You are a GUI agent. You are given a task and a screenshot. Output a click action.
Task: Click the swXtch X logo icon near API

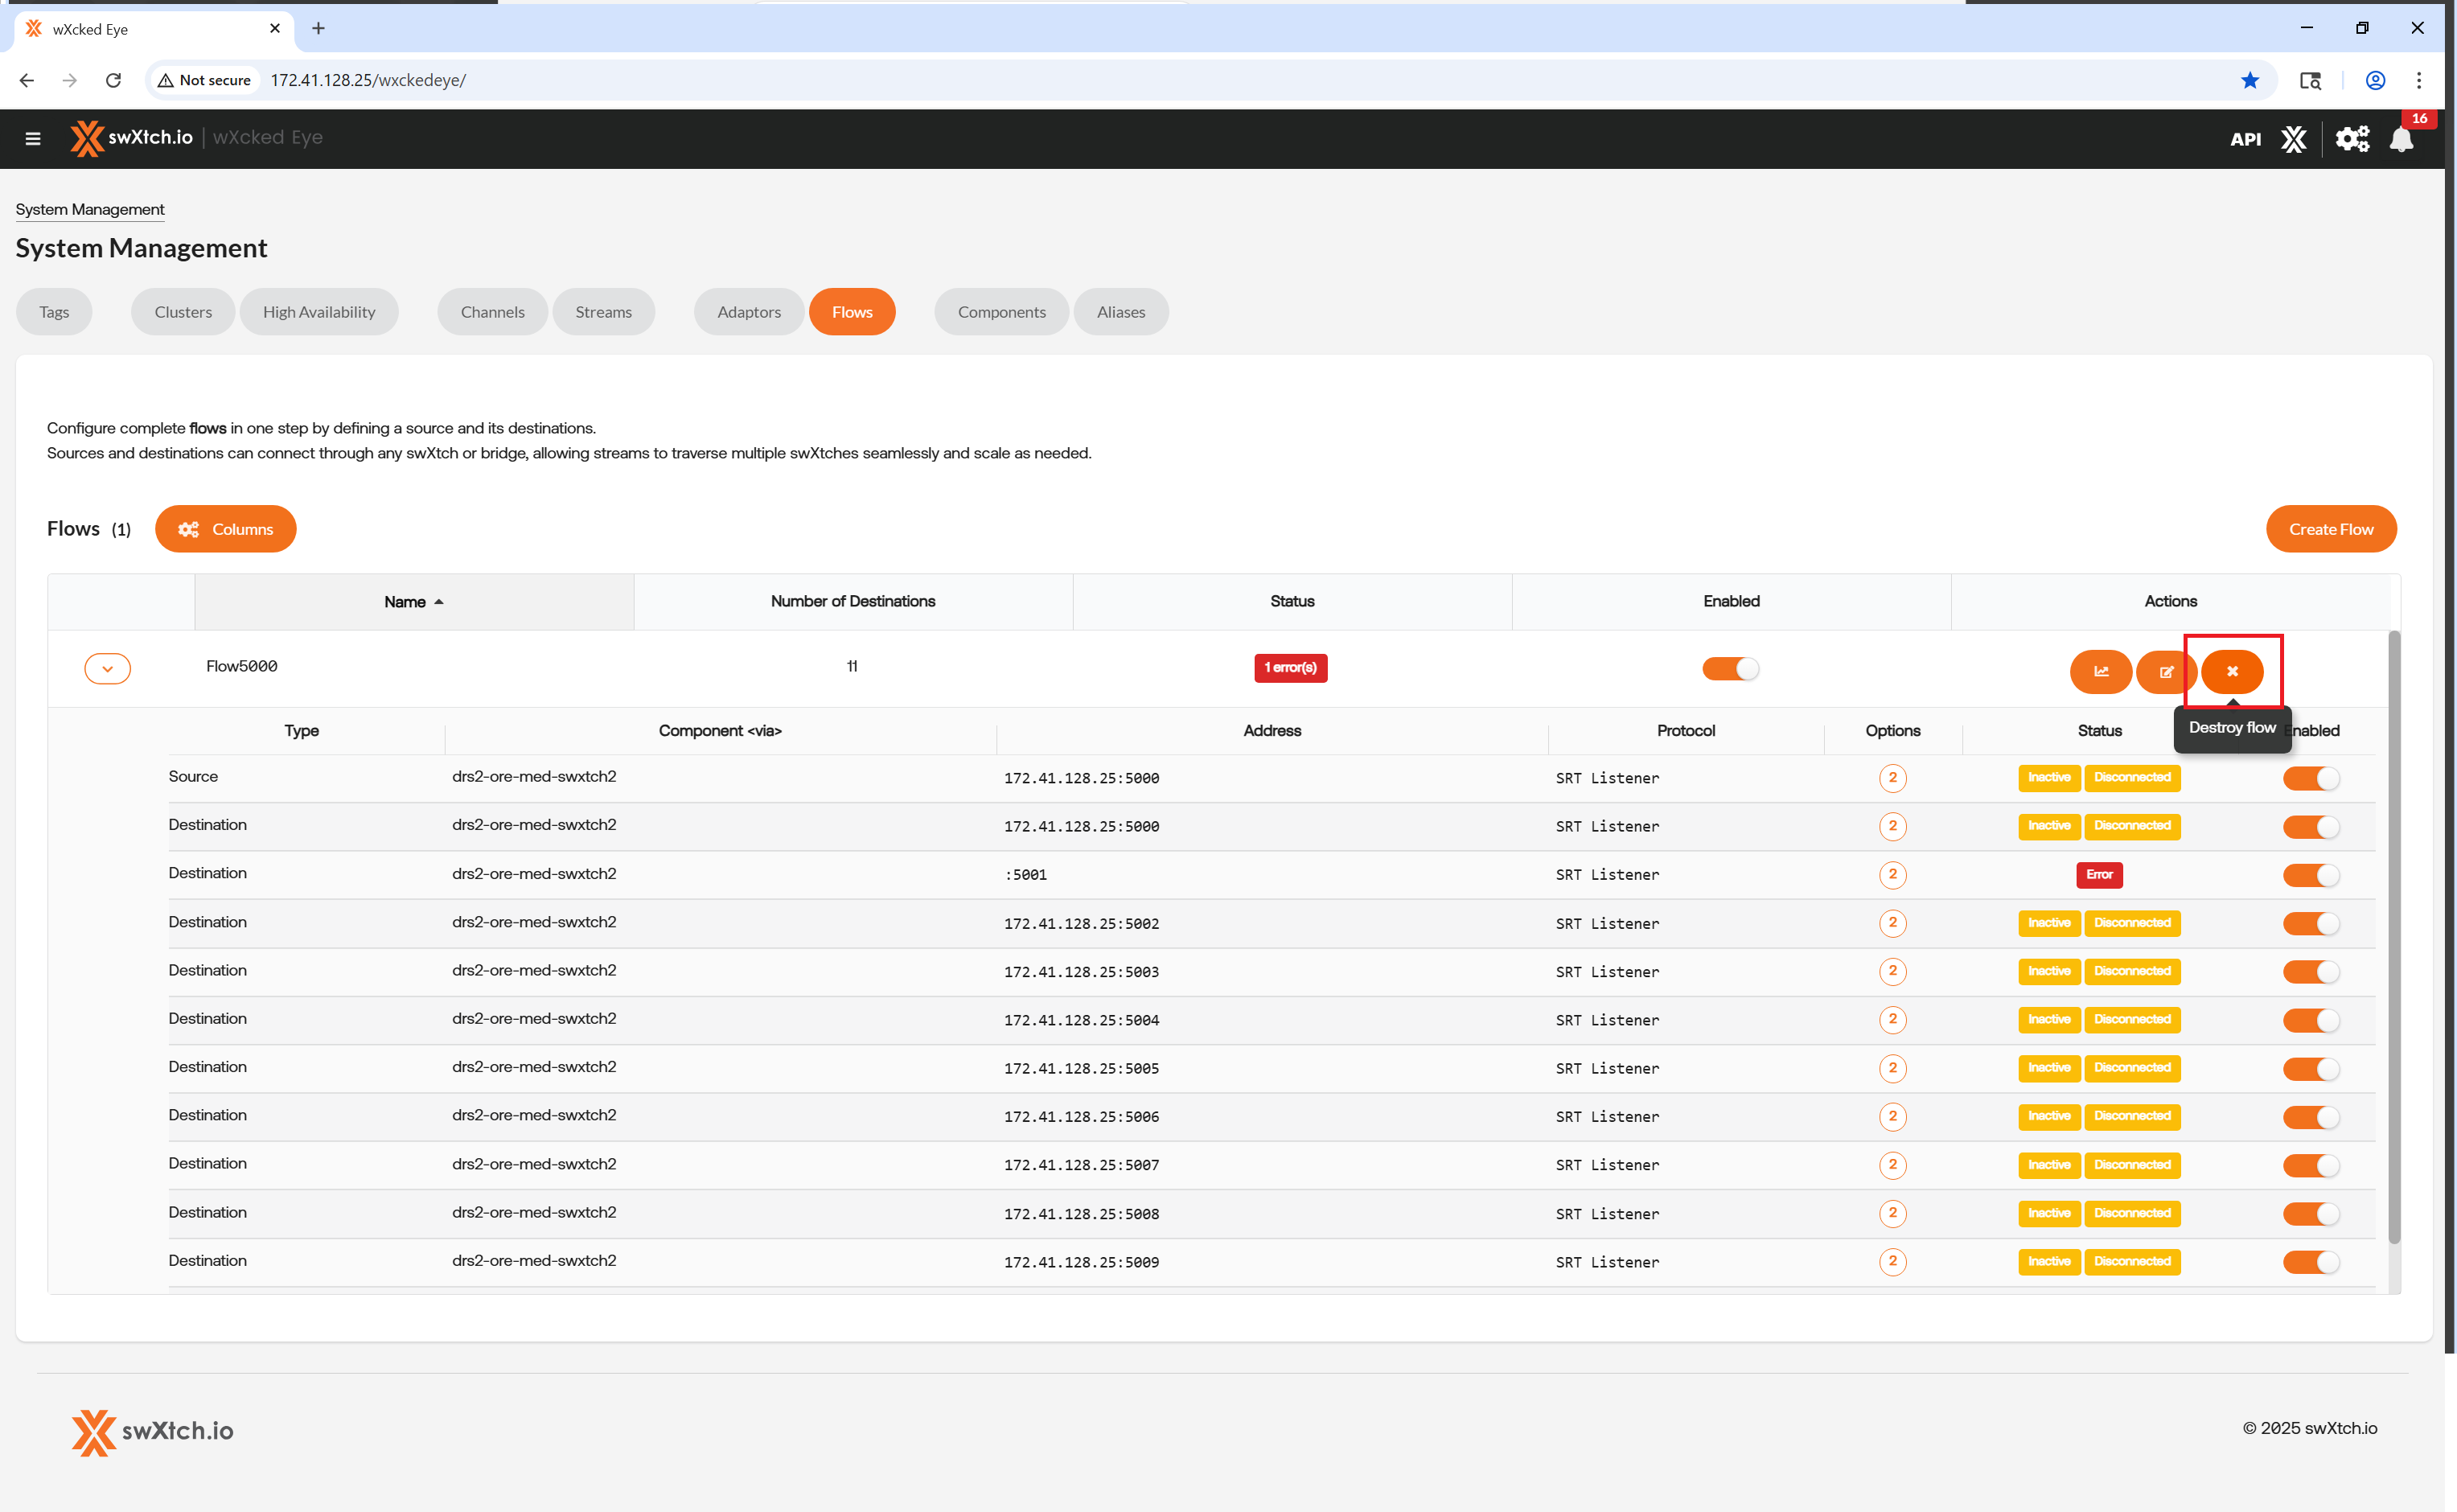(x=2294, y=139)
